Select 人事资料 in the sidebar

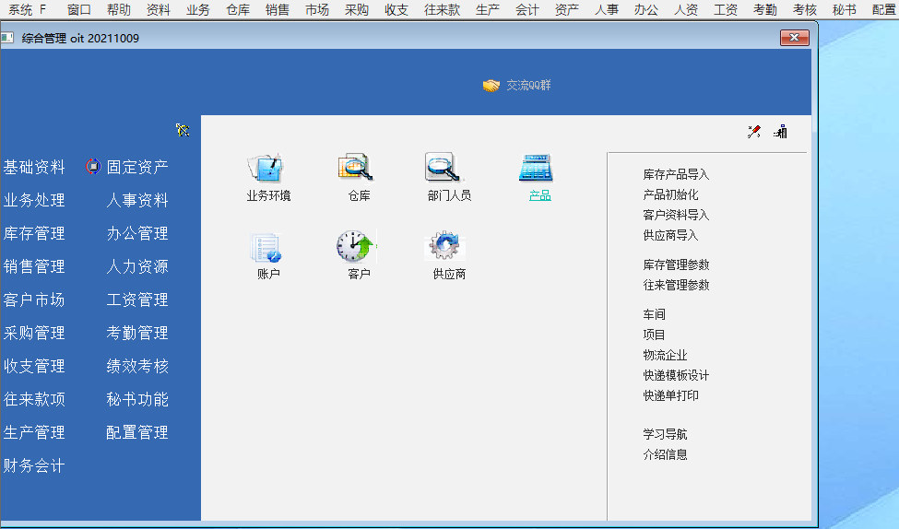tap(137, 200)
